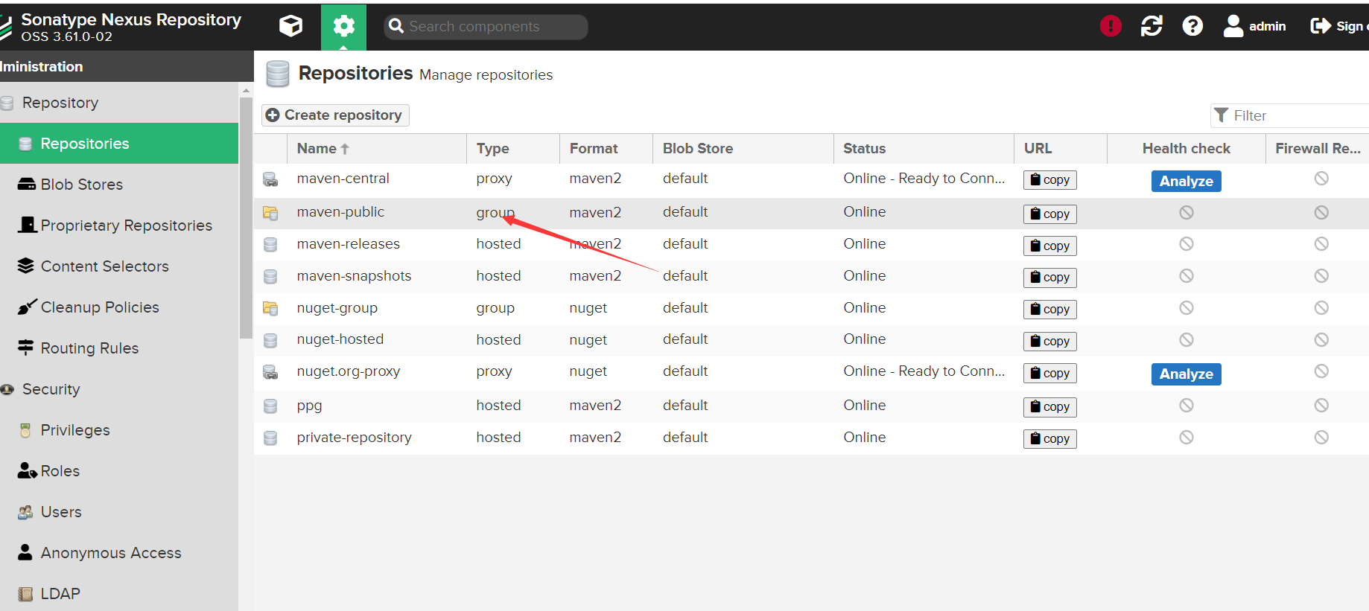This screenshot has width=1369, height=611.
Task: Click the sidebar vertical scrollbar
Action: coord(246,217)
